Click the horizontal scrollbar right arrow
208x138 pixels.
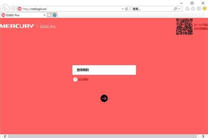coord(203,136)
